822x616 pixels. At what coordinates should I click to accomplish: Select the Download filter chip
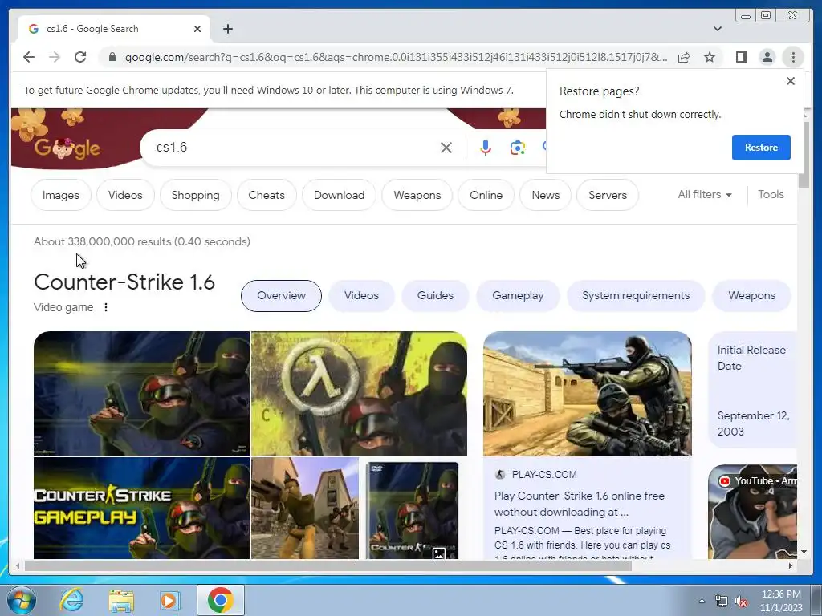pyautogui.click(x=340, y=195)
